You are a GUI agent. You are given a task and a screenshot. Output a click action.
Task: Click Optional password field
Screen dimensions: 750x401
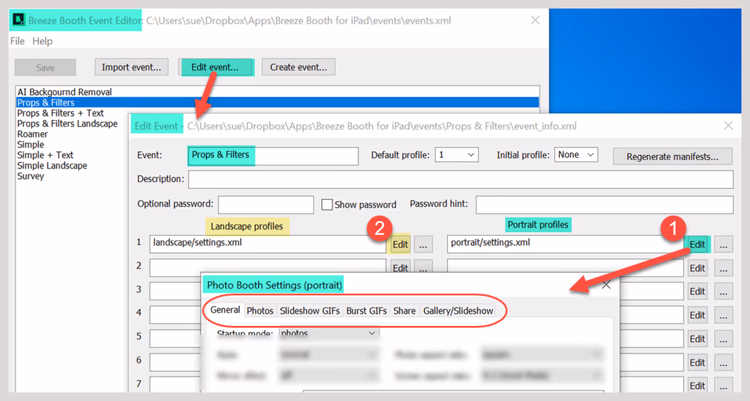tap(266, 204)
